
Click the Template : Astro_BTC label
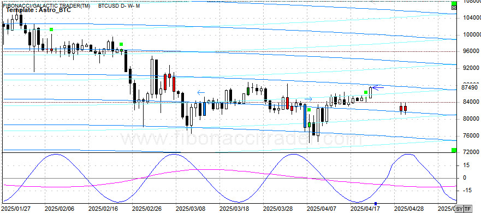point(38,10)
